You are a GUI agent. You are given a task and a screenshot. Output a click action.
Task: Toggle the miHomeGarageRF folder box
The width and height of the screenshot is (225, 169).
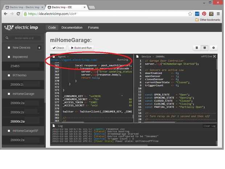point(9,131)
